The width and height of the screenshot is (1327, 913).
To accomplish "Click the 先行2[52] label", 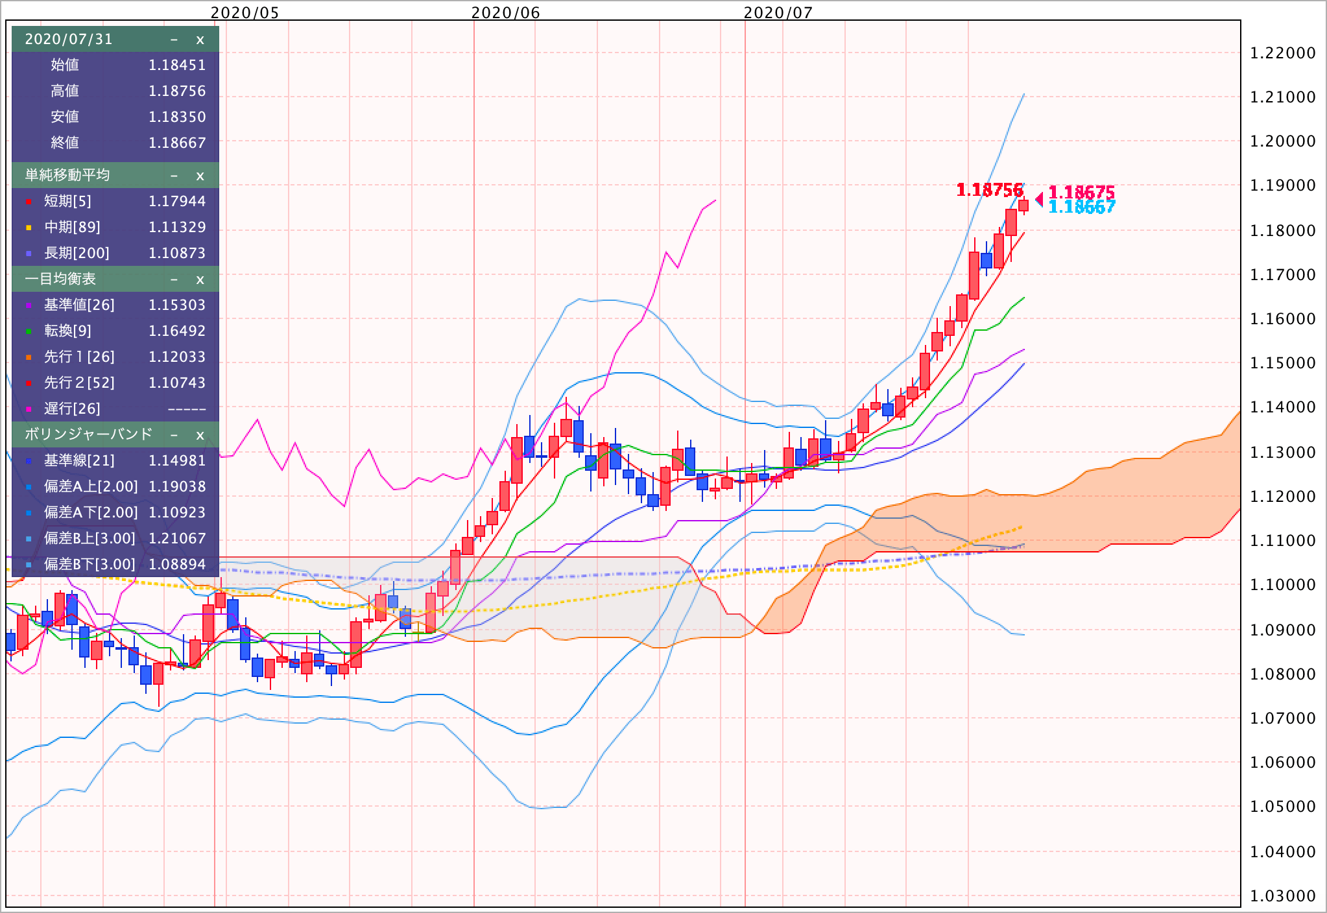I will point(79,383).
